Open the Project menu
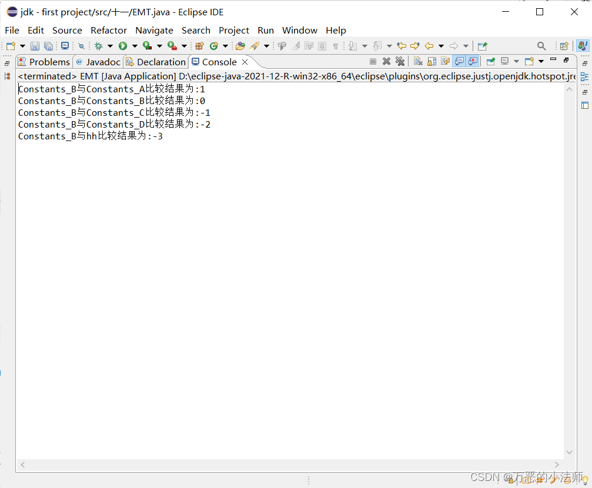Viewport: 592px width, 488px height. coord(234,30)
